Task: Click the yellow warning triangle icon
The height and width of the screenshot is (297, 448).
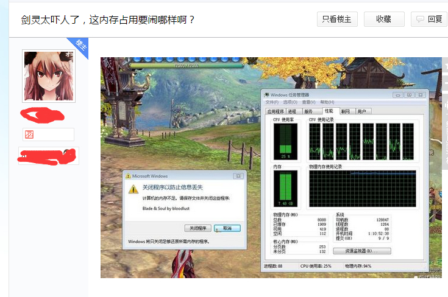Action: (133, 189)
